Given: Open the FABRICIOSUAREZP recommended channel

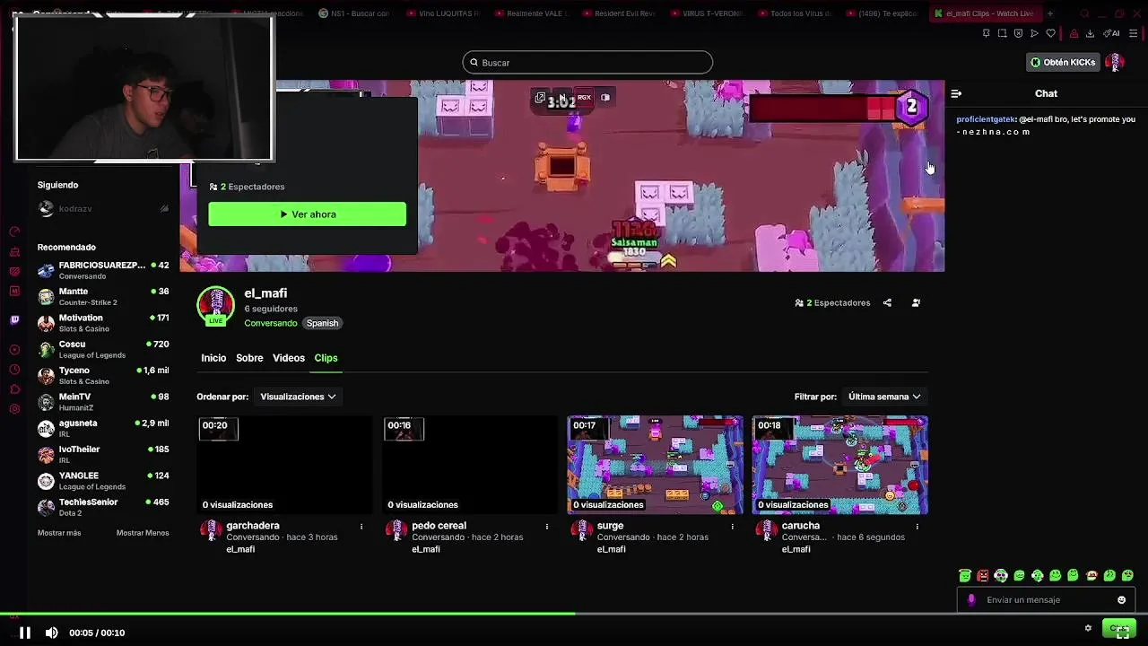Looking at the screenshot, I should 103,270.
